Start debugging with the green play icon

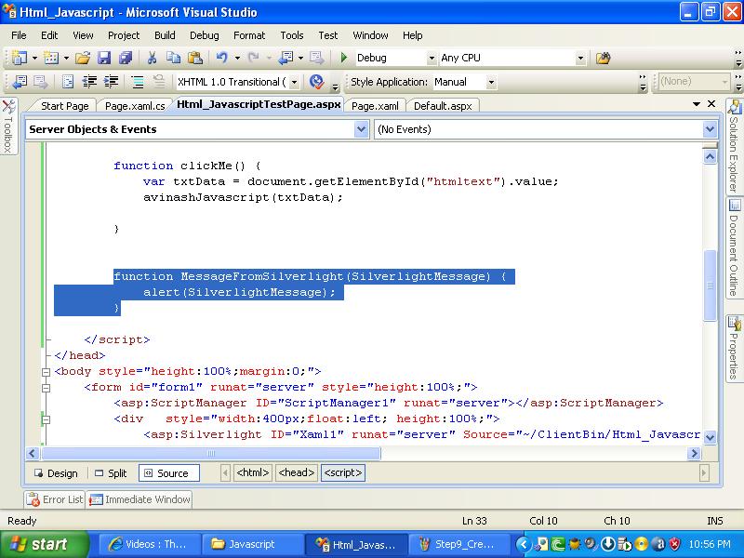click(x=344, y=58)
